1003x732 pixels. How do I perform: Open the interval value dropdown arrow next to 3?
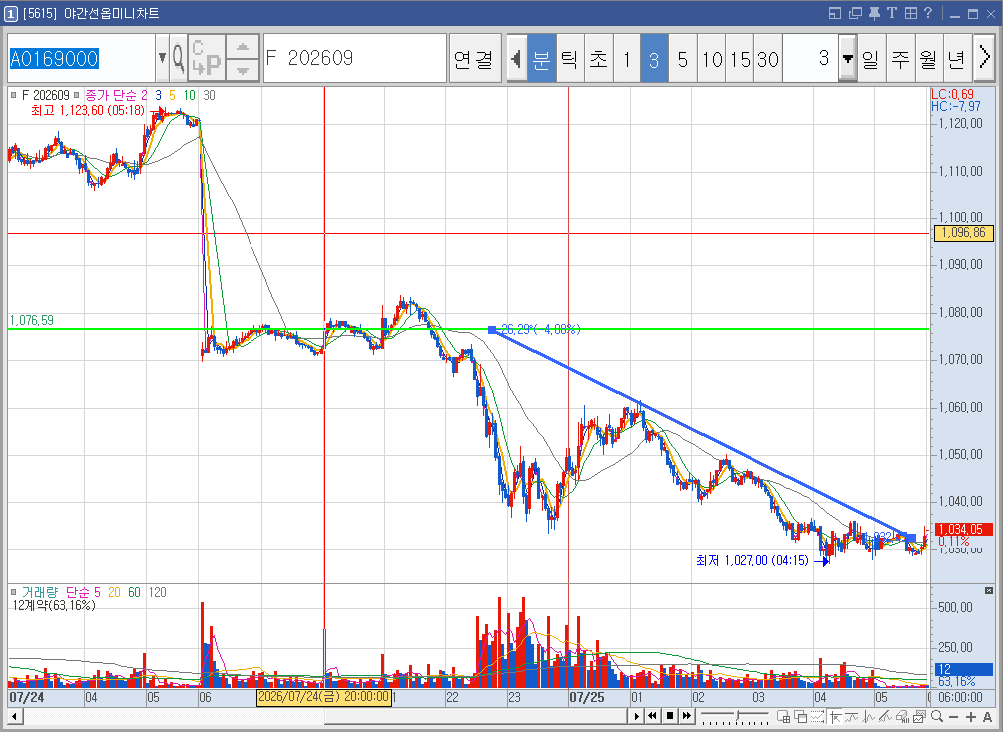coord(847,58)
